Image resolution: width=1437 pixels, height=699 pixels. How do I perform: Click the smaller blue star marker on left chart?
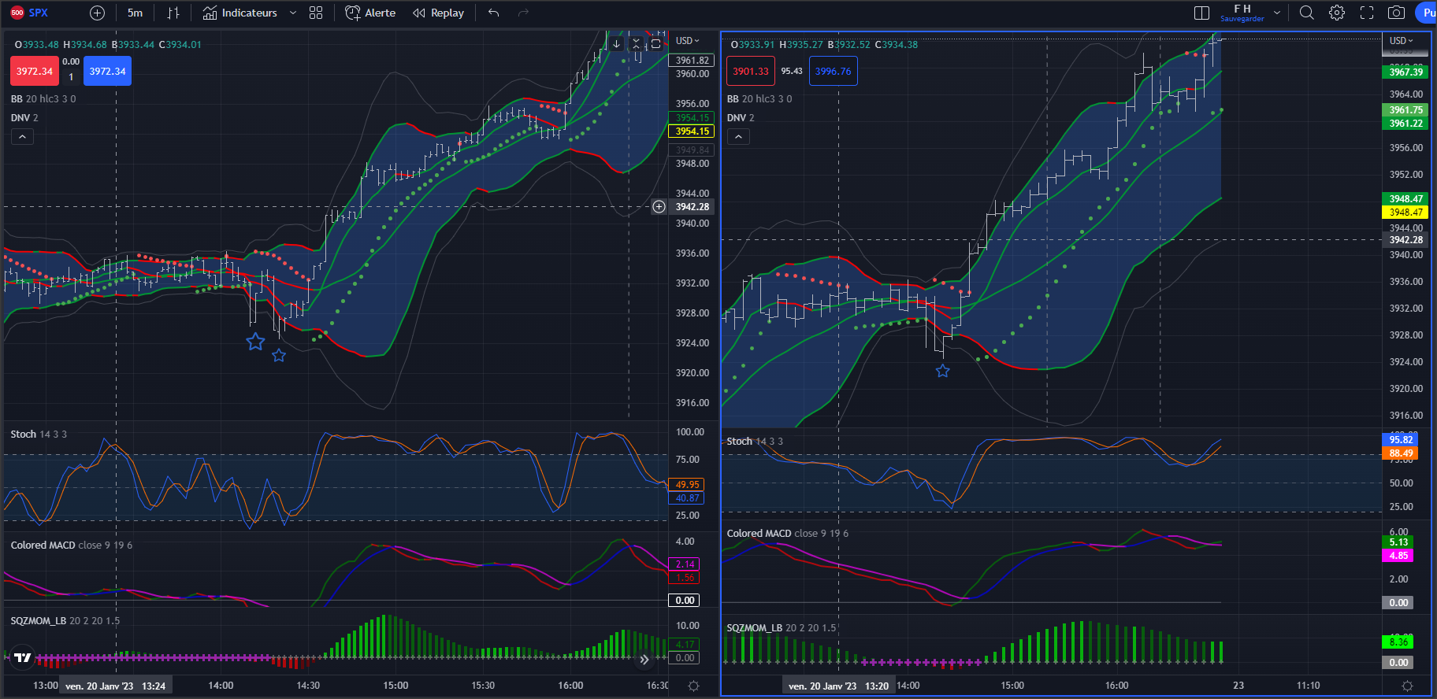click(279, 356)
